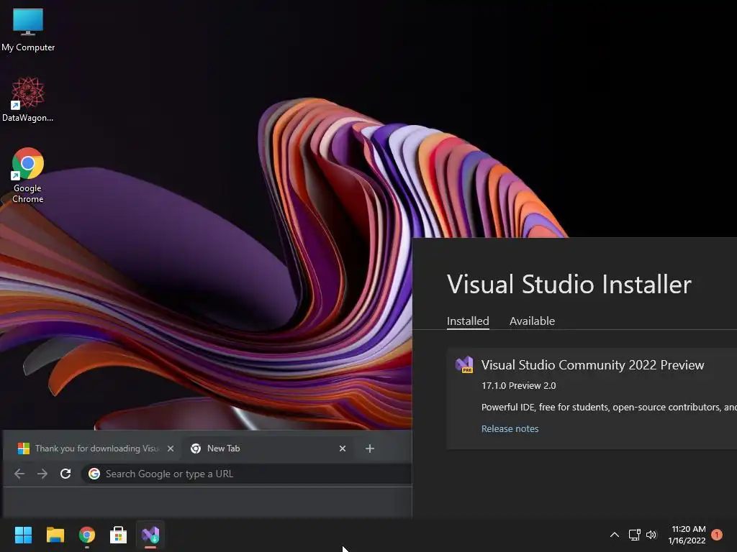The image size is (737, 552).
Task: Reload the Chrome page
Action: tap(65, 474)
